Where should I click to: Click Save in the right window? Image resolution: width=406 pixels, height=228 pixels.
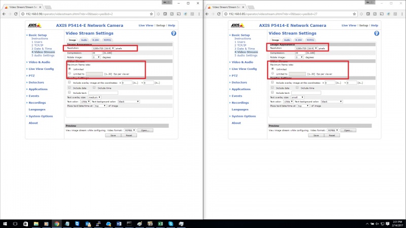click(x=316, y=135)
